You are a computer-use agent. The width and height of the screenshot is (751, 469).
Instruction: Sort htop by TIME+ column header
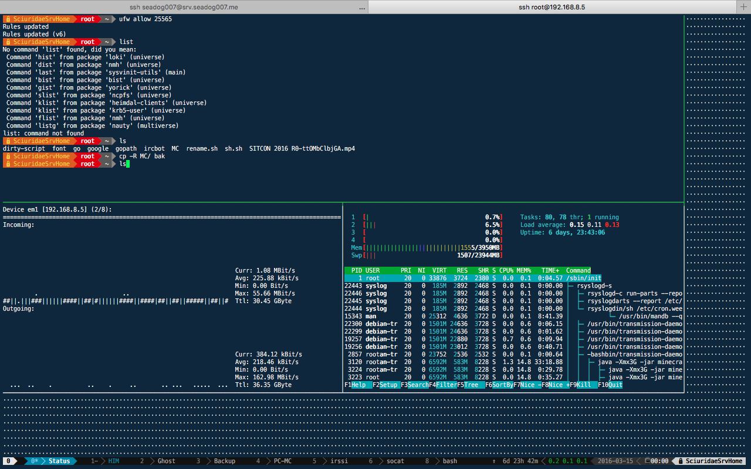[x=550, y=271]
